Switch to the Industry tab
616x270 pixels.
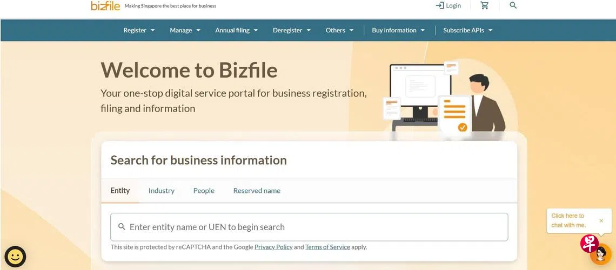click(x=162, y=191)
